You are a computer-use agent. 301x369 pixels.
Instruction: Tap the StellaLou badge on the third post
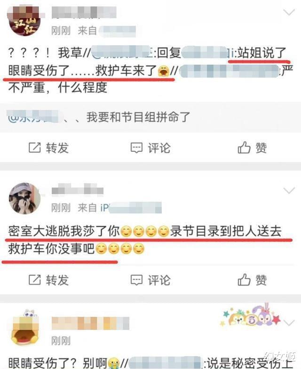250,315
